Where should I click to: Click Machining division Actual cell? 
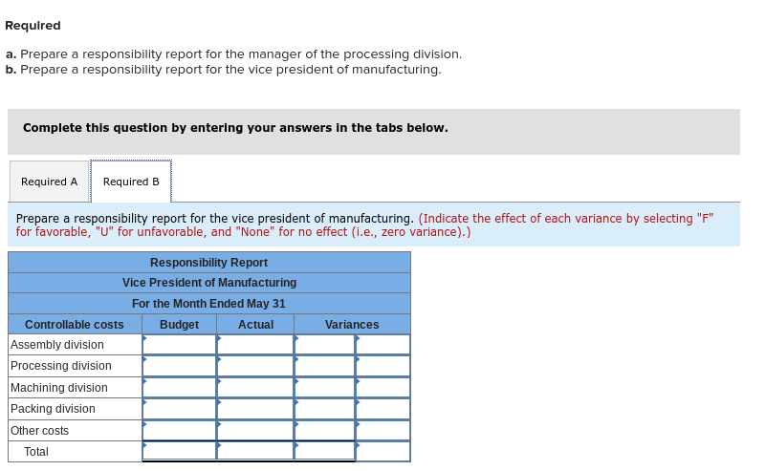[255, 387]
